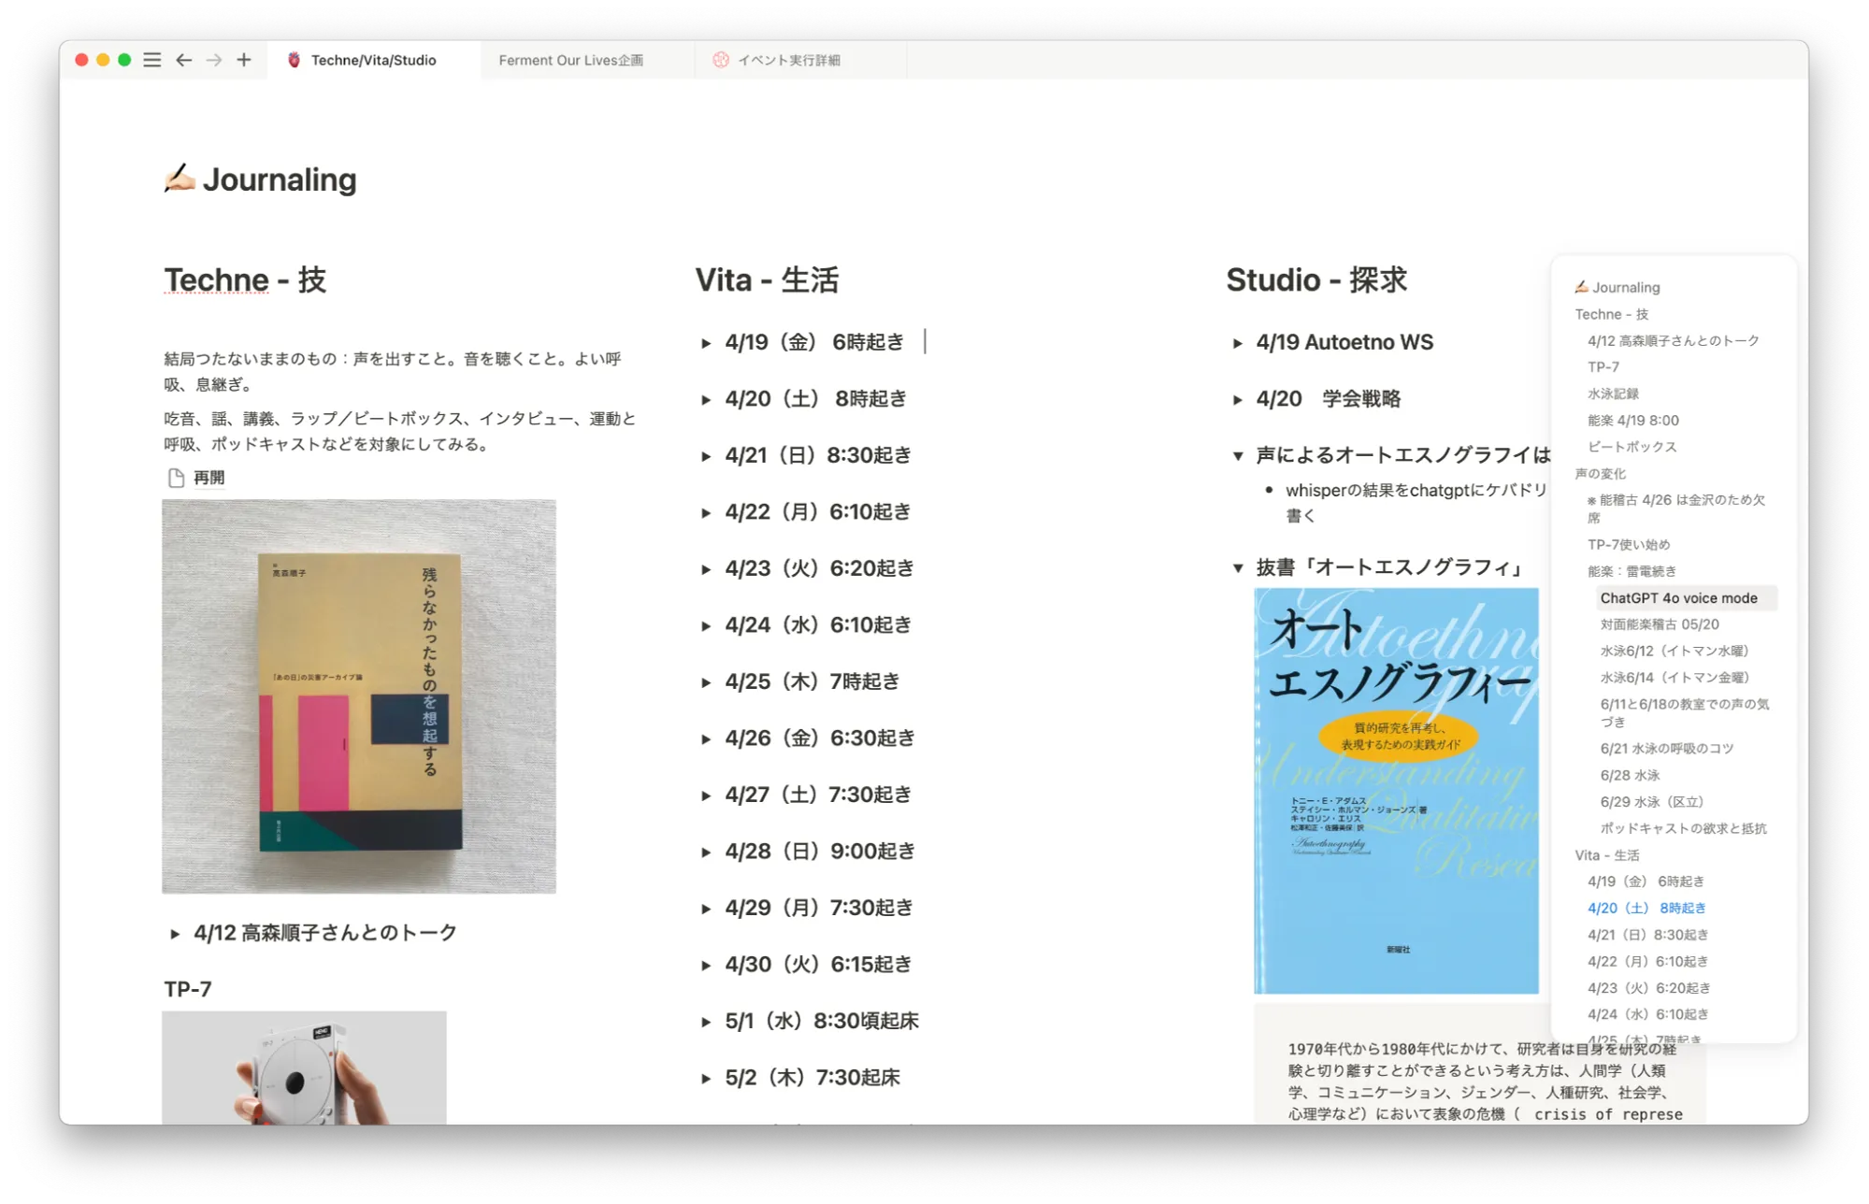Collapse the 声によるオートエスノグラフィ section
Screen dimensions: 1869x1204
[x=1238, y=455]
